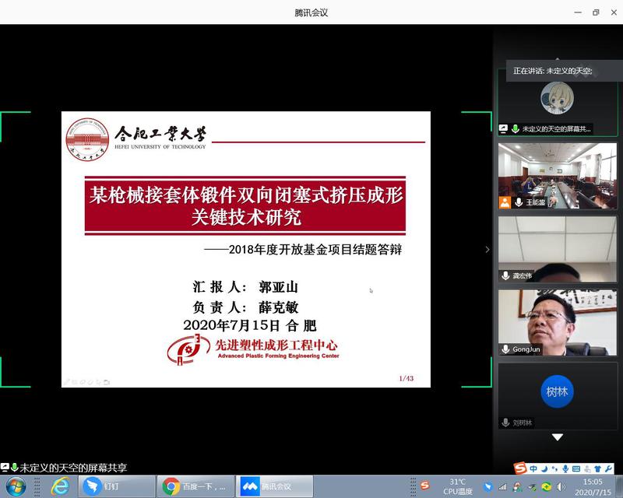The image size is (623, 498).
Task: Click the 王能鉴 orange host badge icon
Action: (505, 203)
